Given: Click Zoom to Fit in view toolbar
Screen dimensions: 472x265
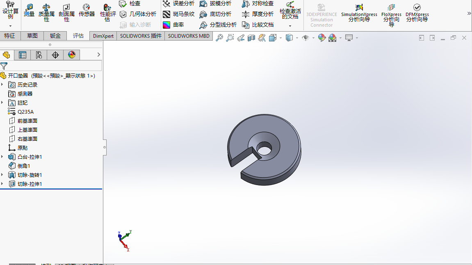Looking at the screenshot, I should 219,38.
